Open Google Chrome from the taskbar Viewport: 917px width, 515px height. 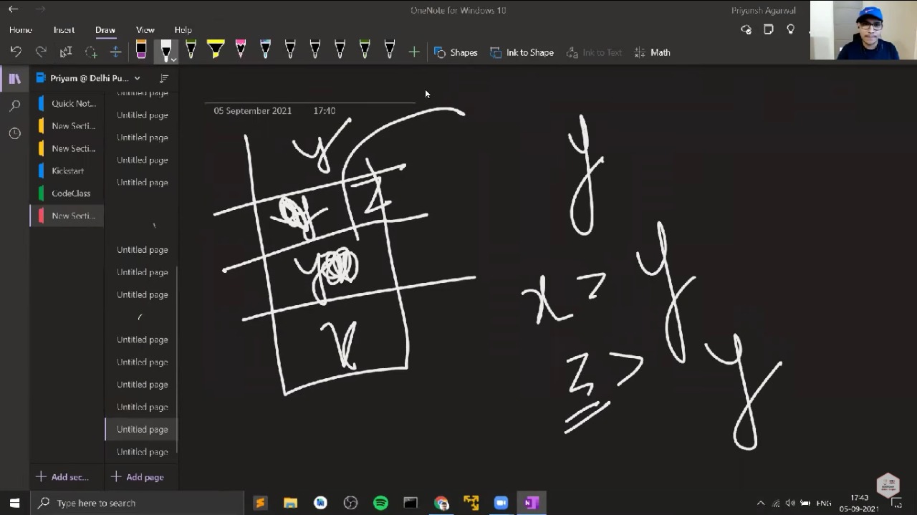tap(441, 503)
